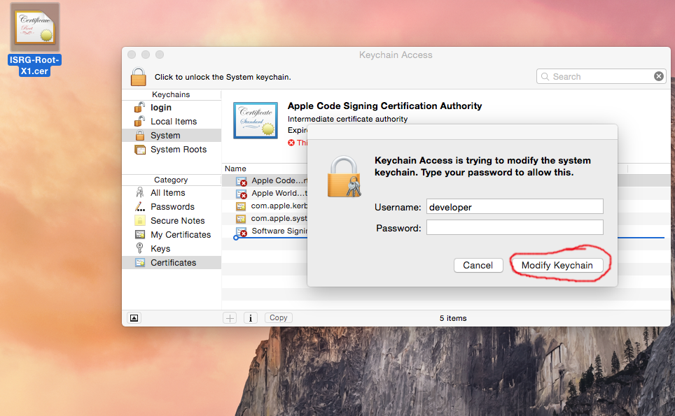Click the Secure Notes yellow note icon
675x416 pixels.
pyautogui.click(x=140, y=220)
